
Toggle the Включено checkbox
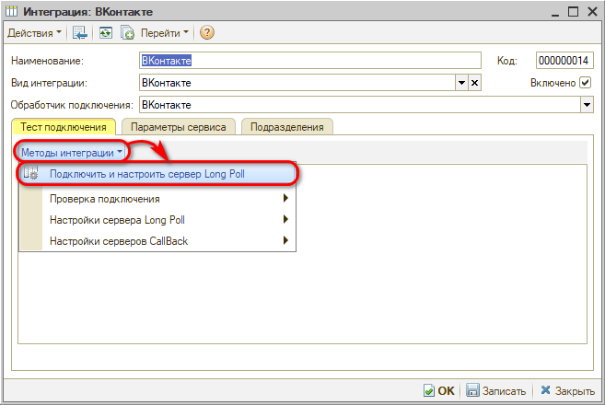pyautogui.click(x=586, y=83)
